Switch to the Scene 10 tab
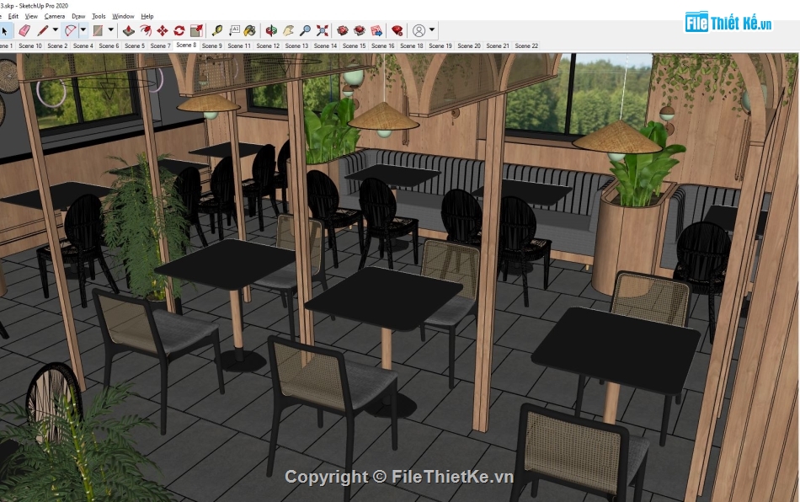The width and height of the screenshot is (800, 502). click(x=30, y=46)
